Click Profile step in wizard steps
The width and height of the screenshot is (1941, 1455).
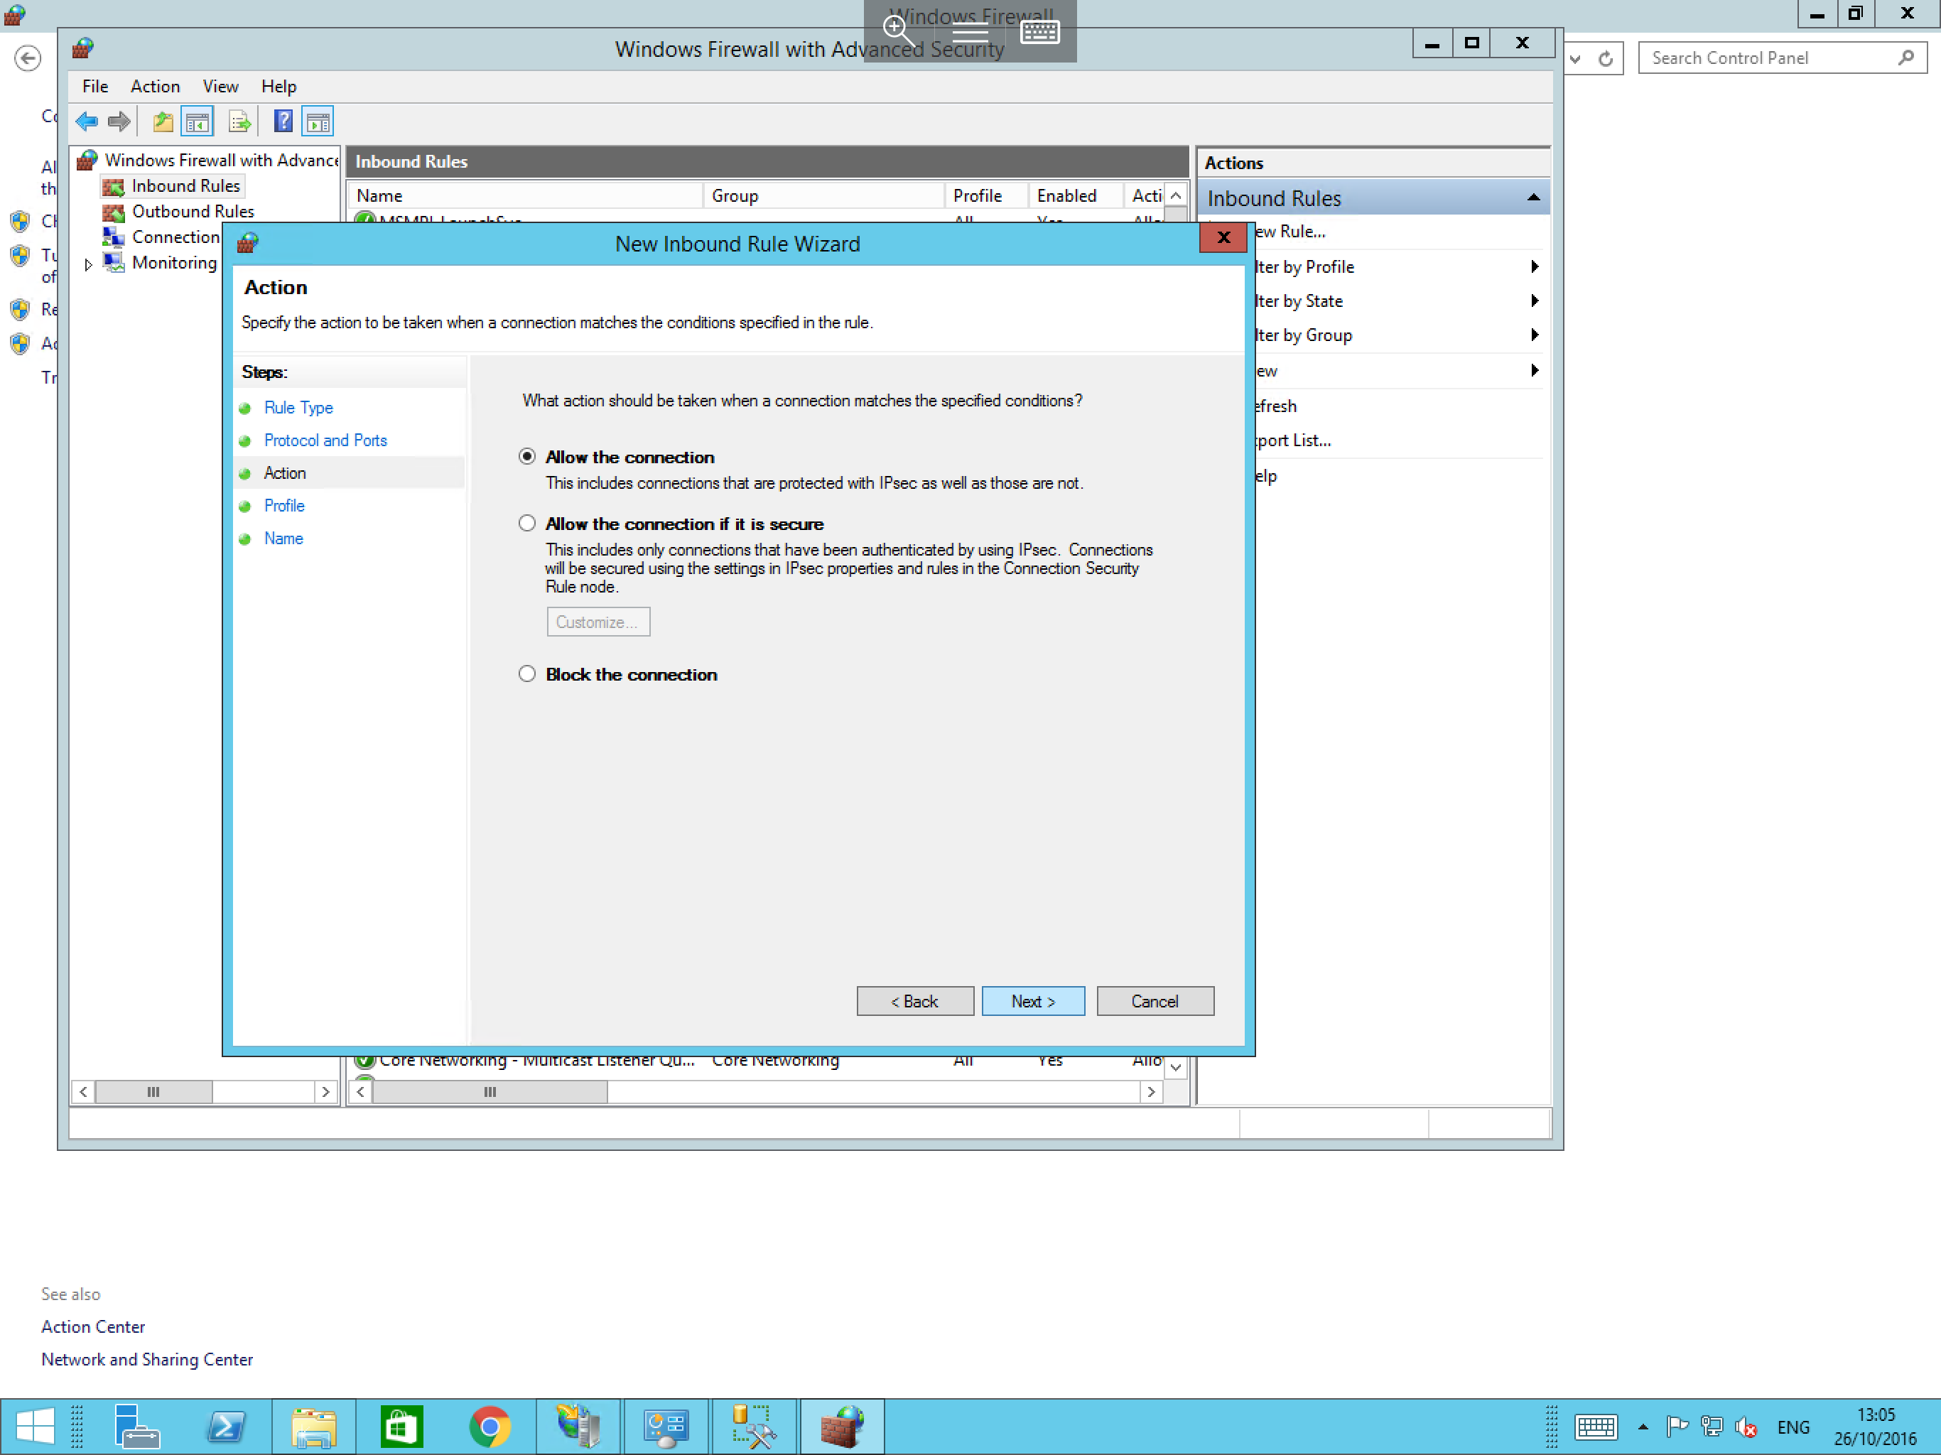284,505
